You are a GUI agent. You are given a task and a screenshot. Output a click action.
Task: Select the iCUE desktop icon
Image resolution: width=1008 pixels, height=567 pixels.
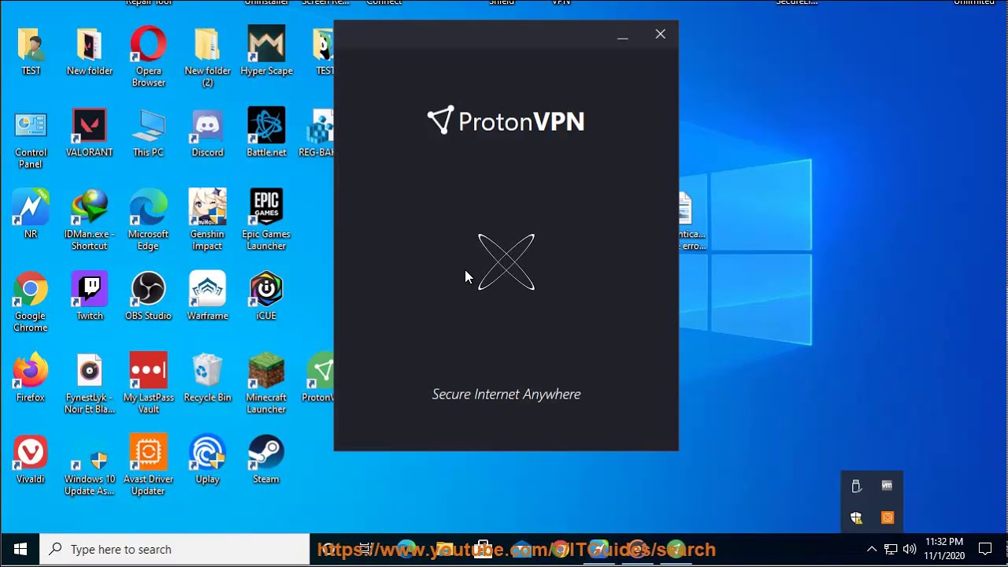[x=266, y=295]
